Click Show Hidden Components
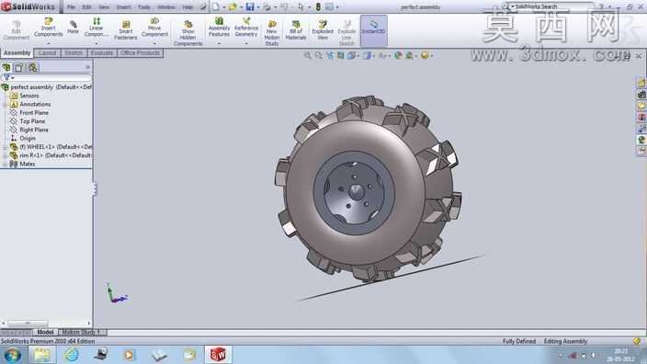 187,33
